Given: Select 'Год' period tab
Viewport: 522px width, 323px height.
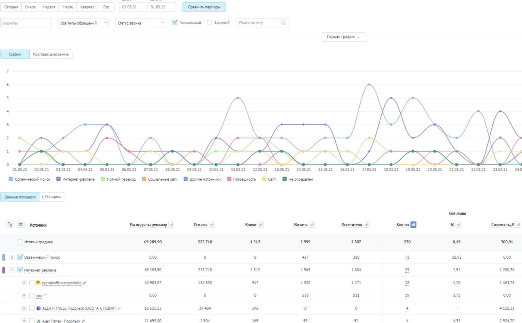Looking at the screenshot, I should click(x=106, y=7).
